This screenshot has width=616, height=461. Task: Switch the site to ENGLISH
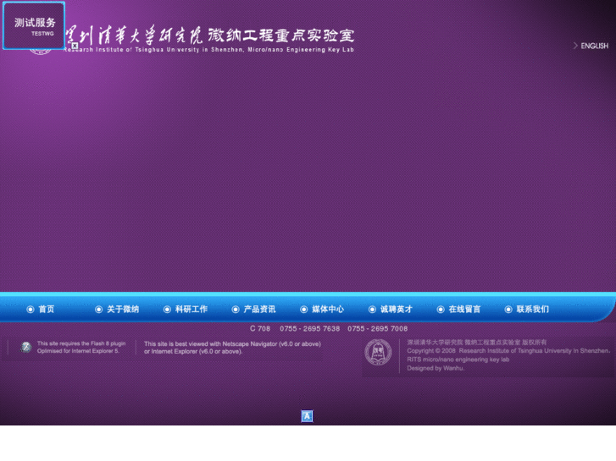tap(594, 46)
